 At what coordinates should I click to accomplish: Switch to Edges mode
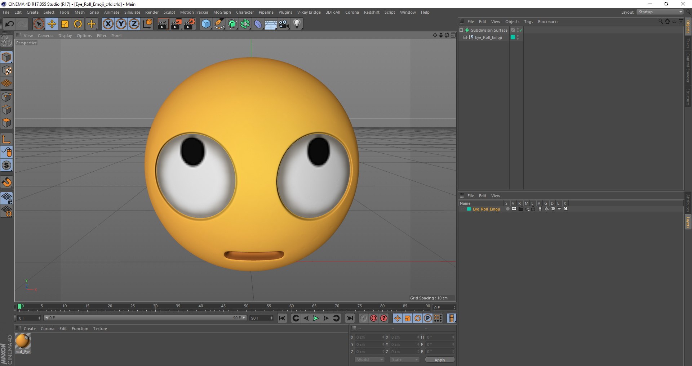[6, 110]
